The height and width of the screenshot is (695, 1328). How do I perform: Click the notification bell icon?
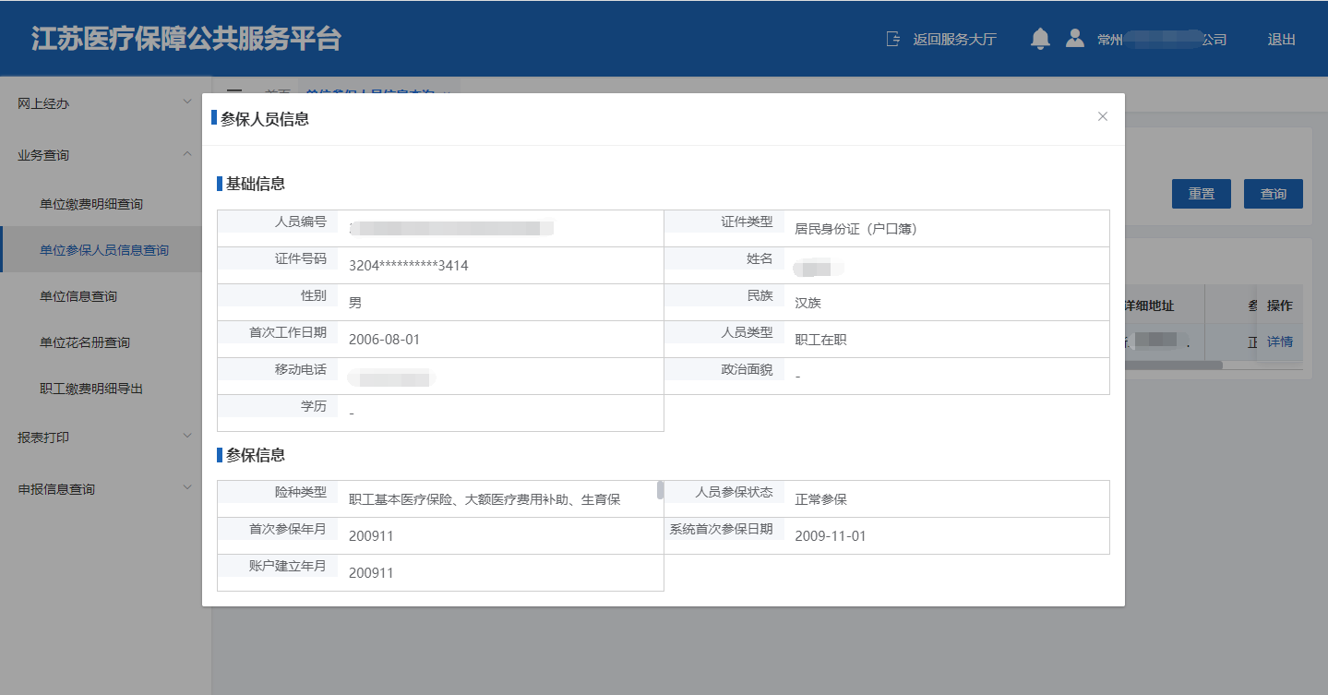point(1040,39)
